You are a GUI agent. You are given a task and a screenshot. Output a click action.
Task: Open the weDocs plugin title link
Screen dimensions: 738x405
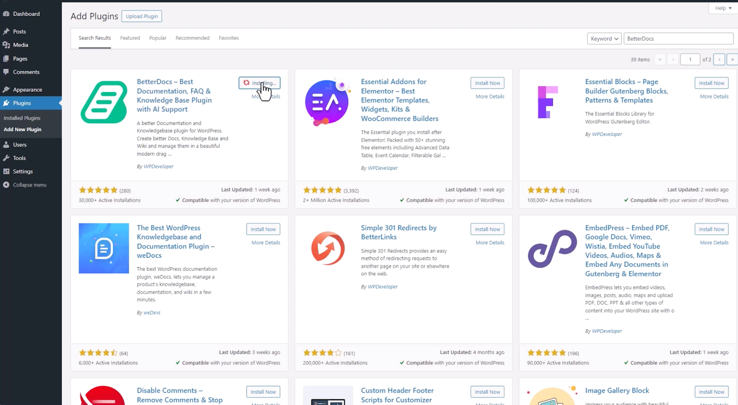point(175,241)
